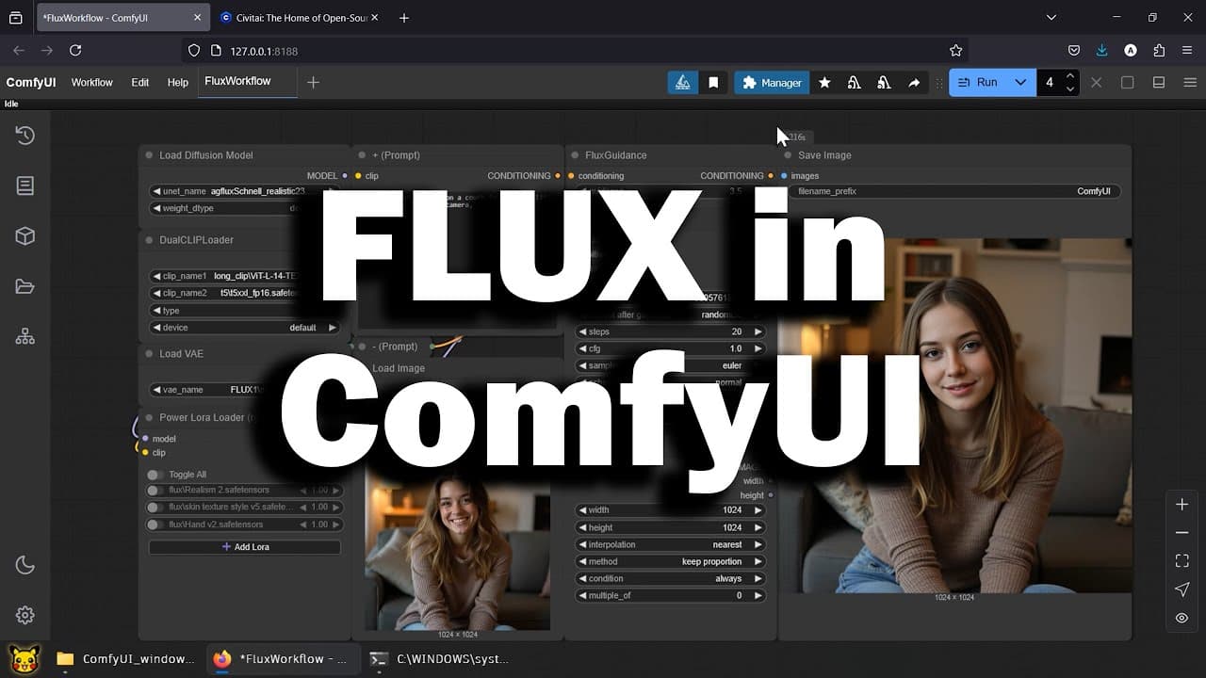Screen dimensions: 1206x678
Task: Open the queue history sidebar icon
Action: (25, 136)
